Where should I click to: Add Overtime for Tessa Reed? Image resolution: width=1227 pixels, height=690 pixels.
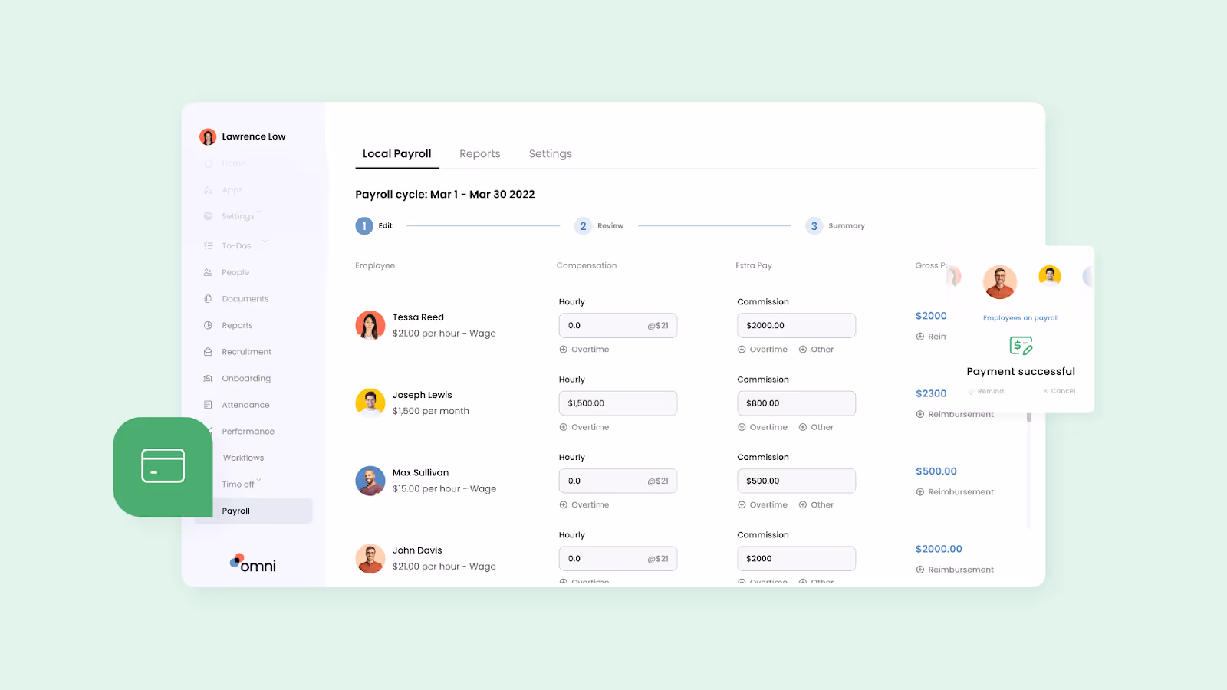point(584,349)
